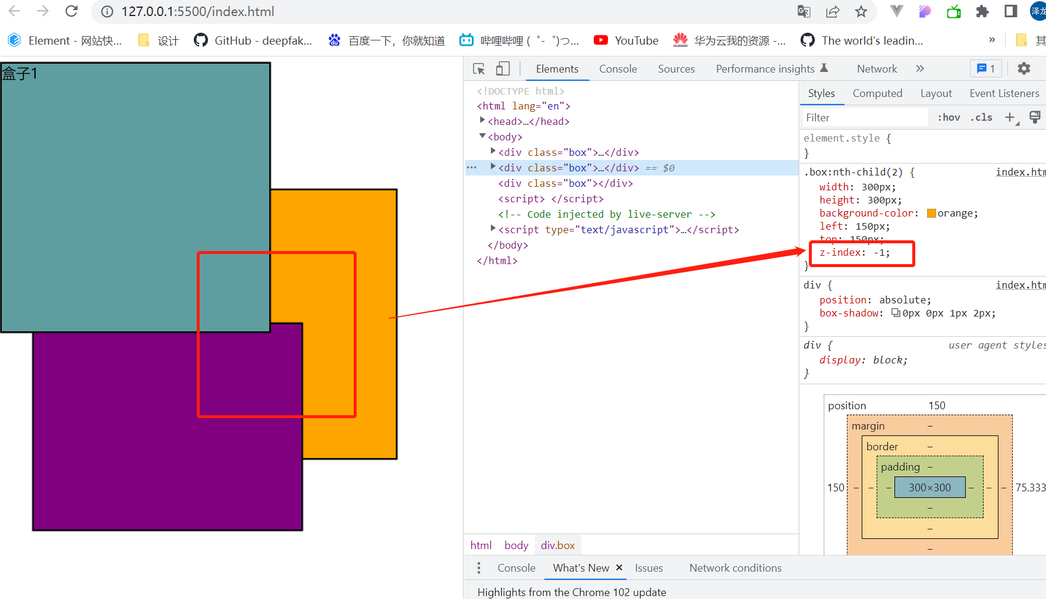This screenshot has height=599, width=1046.
Task: Click the gray V extension icon
Action: click(x=897, y=11)
